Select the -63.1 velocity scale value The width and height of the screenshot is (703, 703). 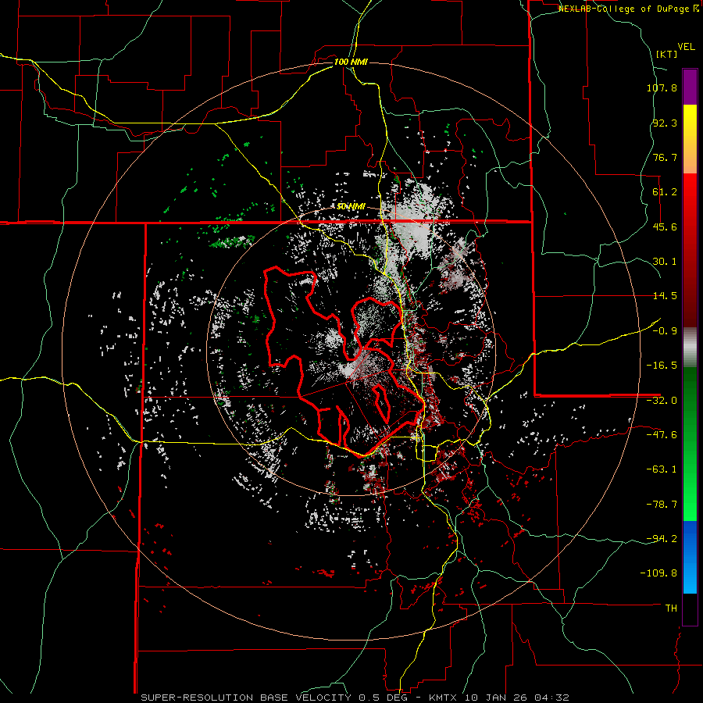[662, 469]
